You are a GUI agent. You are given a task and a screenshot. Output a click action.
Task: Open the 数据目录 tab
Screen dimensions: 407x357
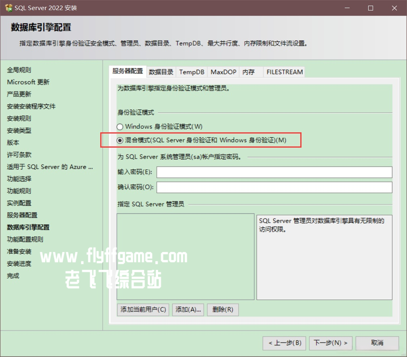(161, 72)
